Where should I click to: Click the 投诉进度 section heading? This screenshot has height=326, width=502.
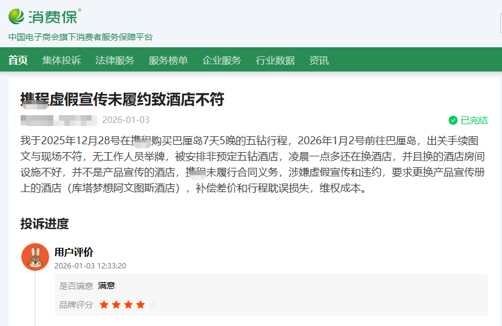point(44,224)
